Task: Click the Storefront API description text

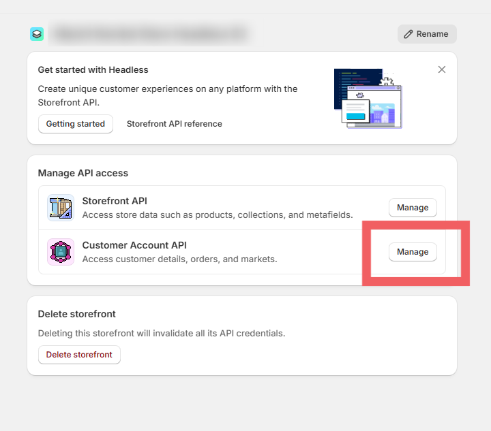Action: 217,215
